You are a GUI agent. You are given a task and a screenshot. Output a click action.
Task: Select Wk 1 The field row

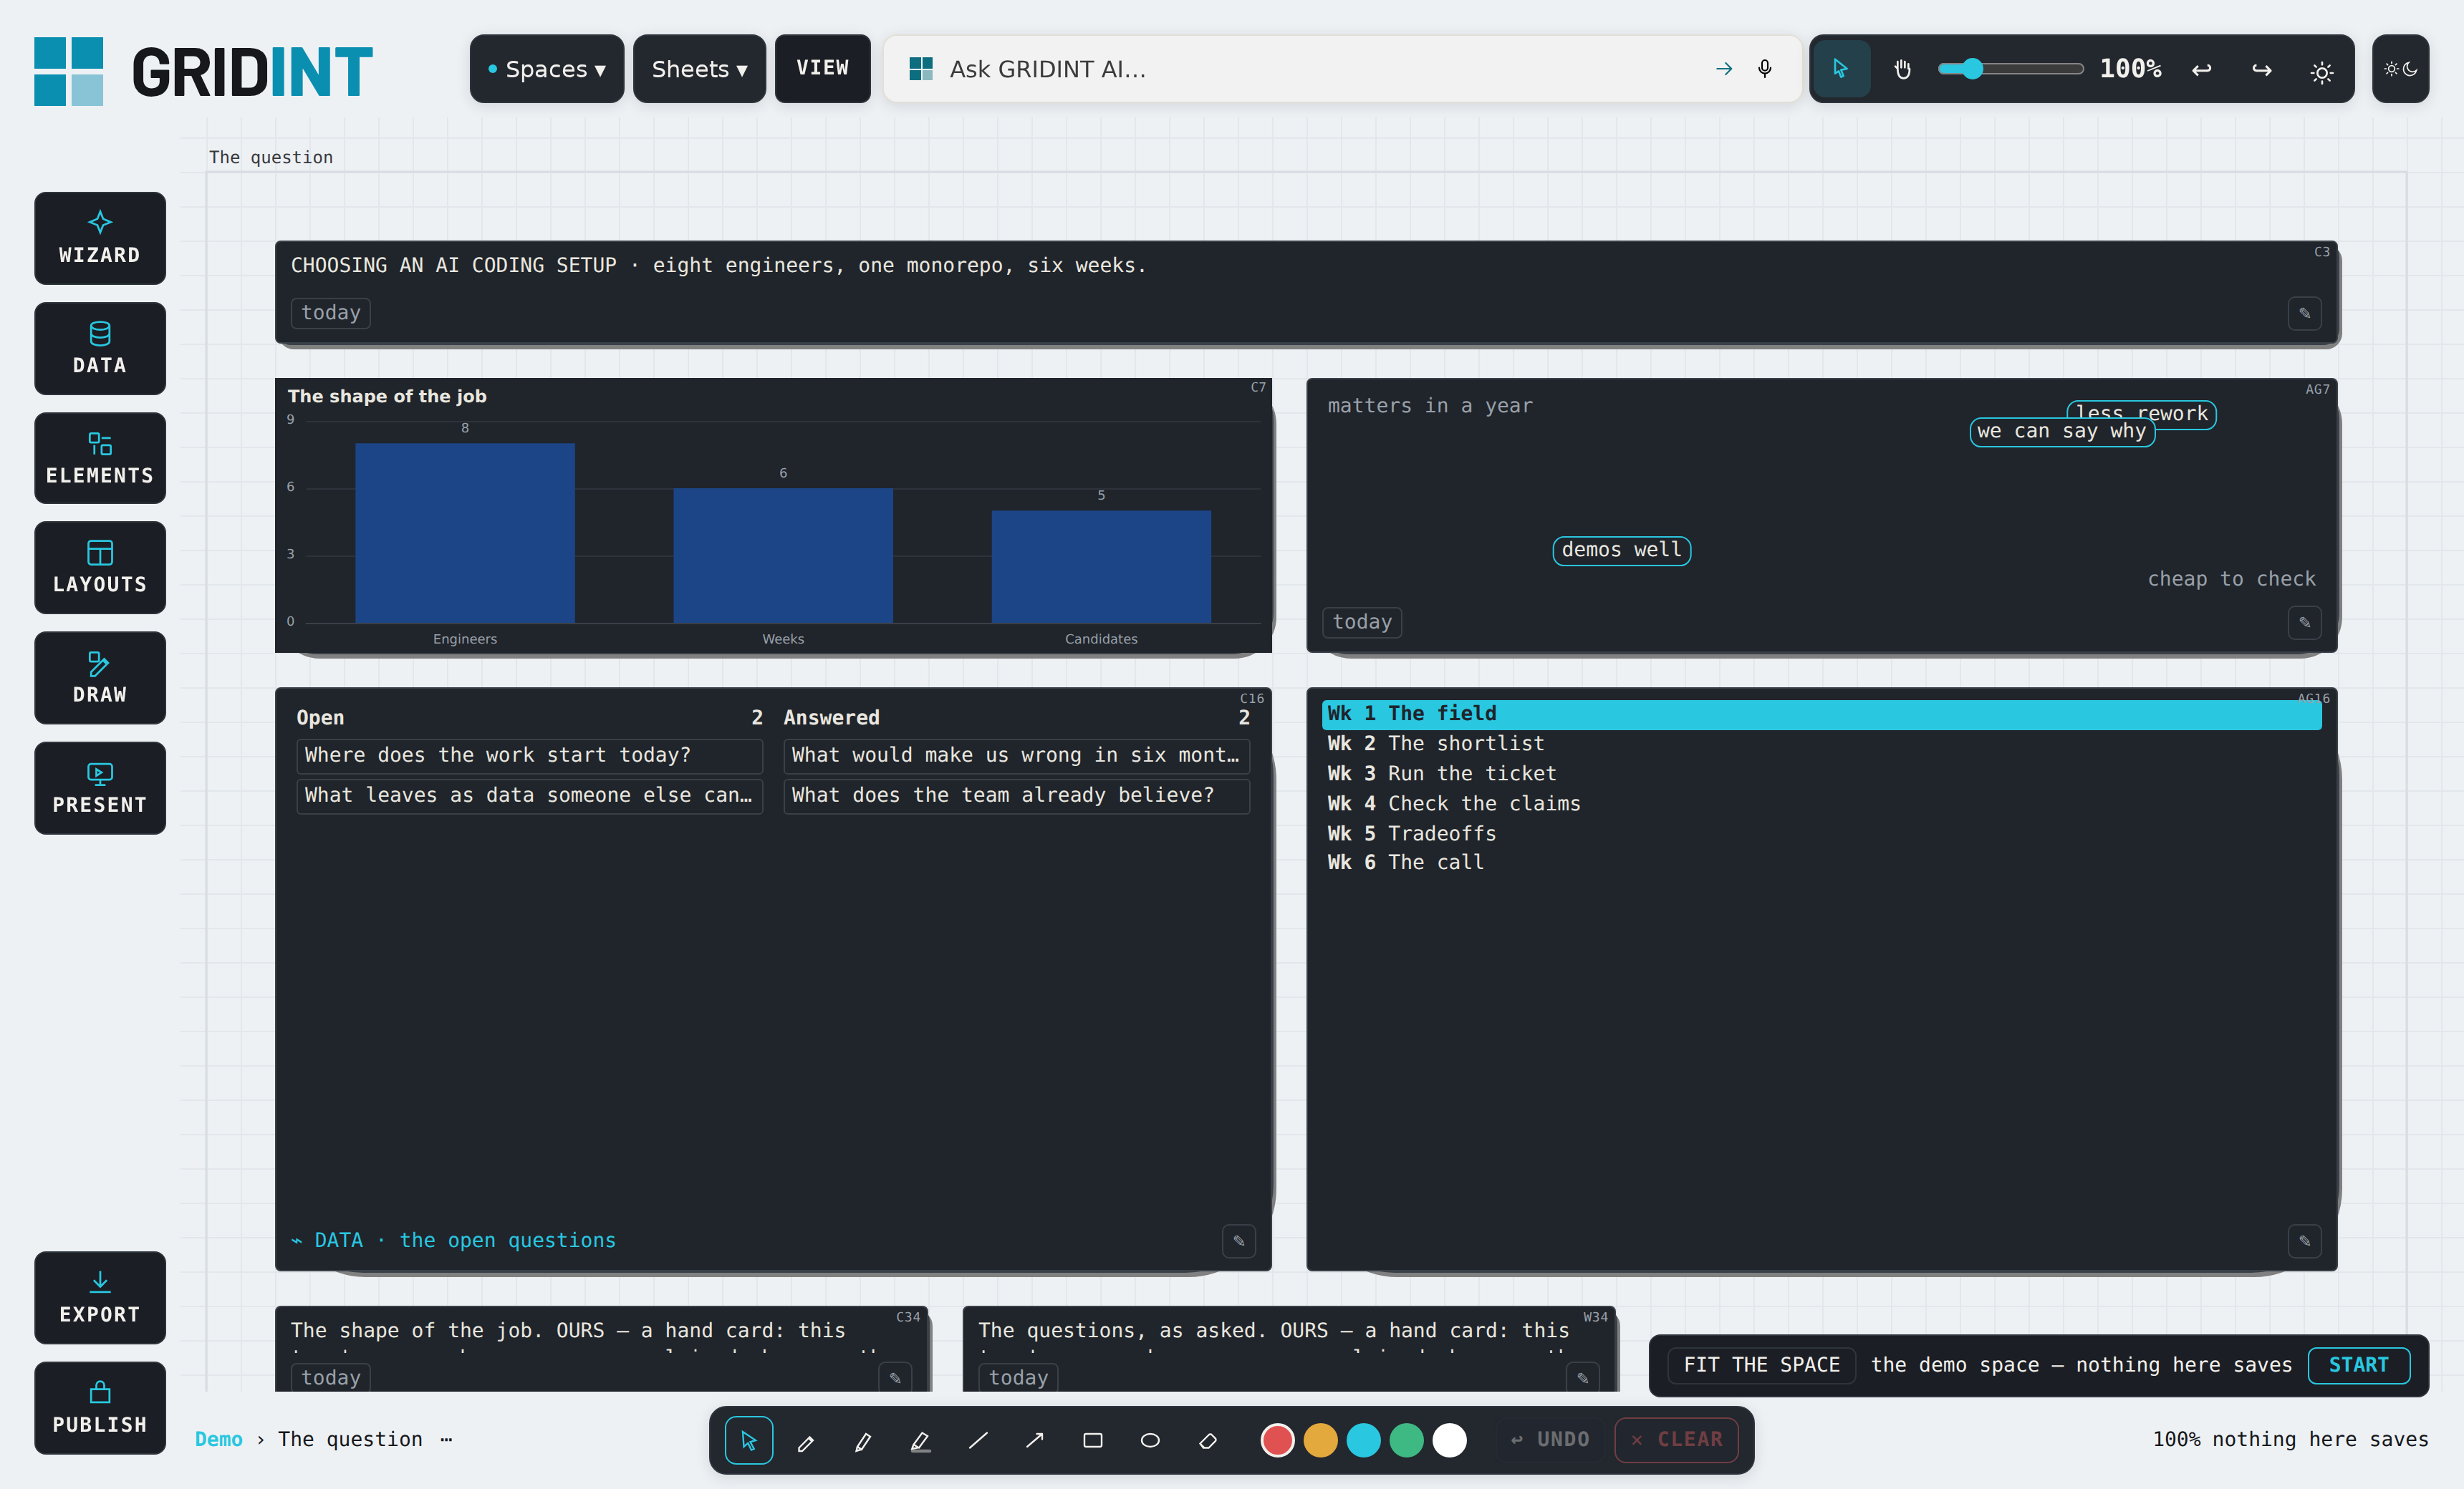click(x=1821, y=714)
